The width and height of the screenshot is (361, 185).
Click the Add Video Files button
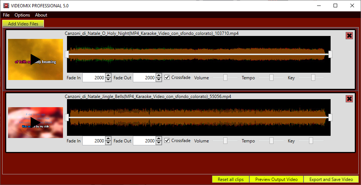(23, 23)
